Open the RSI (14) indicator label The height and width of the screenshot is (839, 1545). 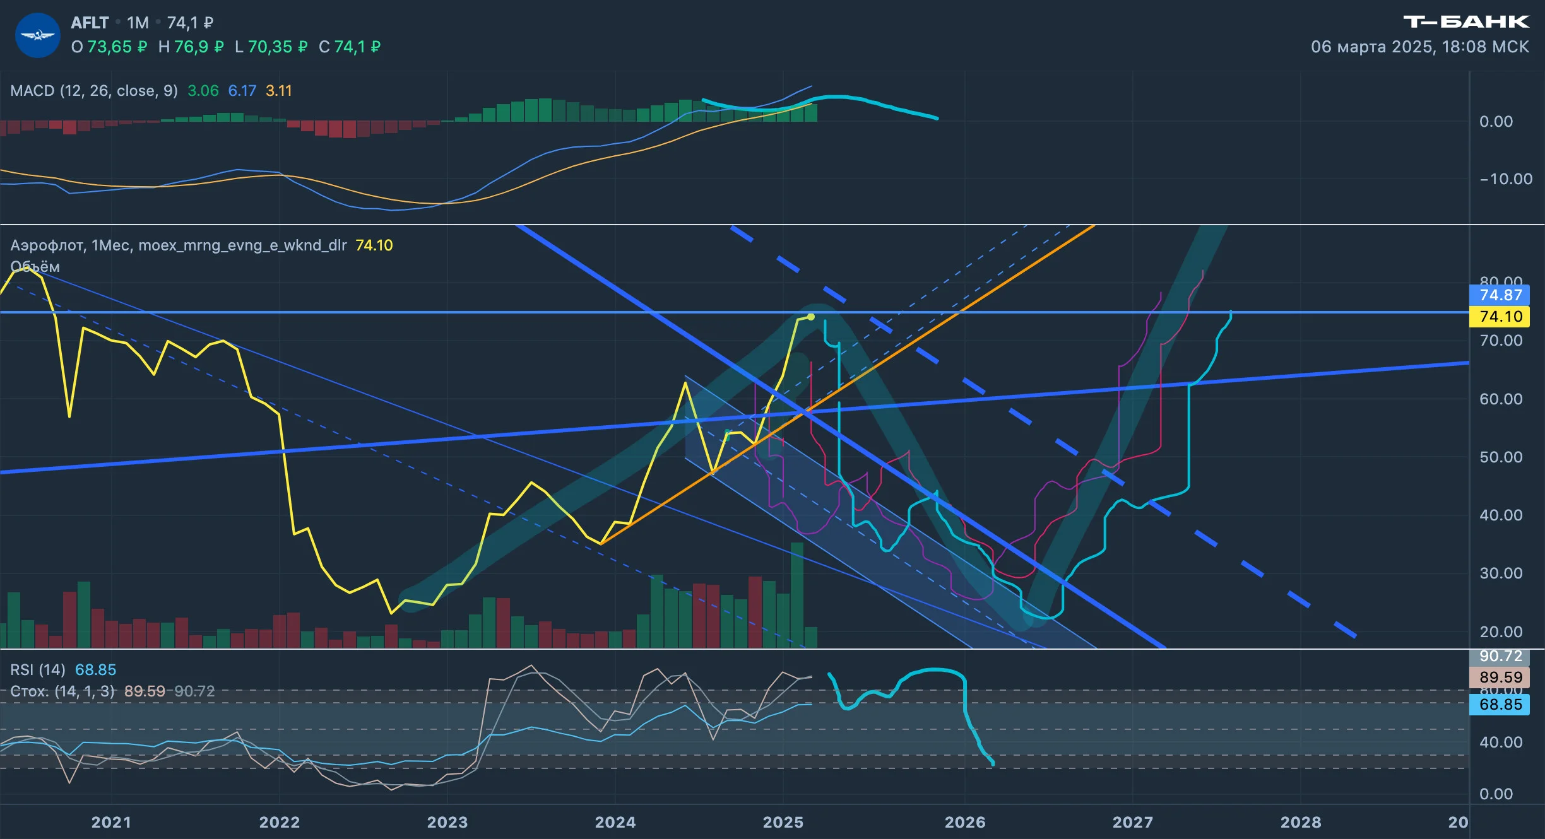tap(38, 669)
